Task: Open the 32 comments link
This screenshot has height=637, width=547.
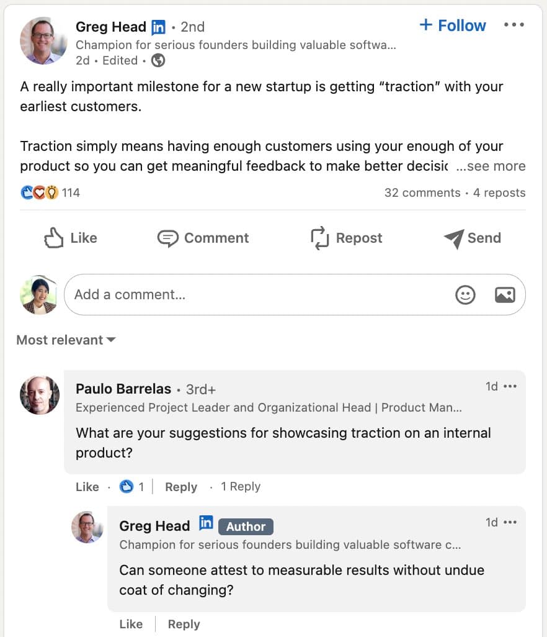Action: point(422,192)
